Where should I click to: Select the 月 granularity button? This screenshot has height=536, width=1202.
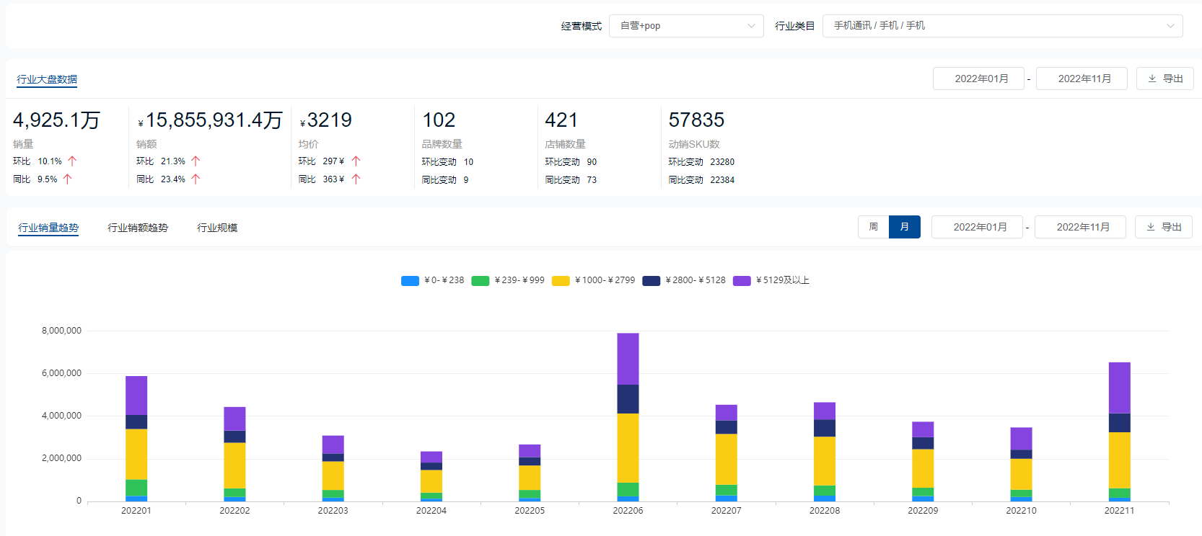coord(904,227)
